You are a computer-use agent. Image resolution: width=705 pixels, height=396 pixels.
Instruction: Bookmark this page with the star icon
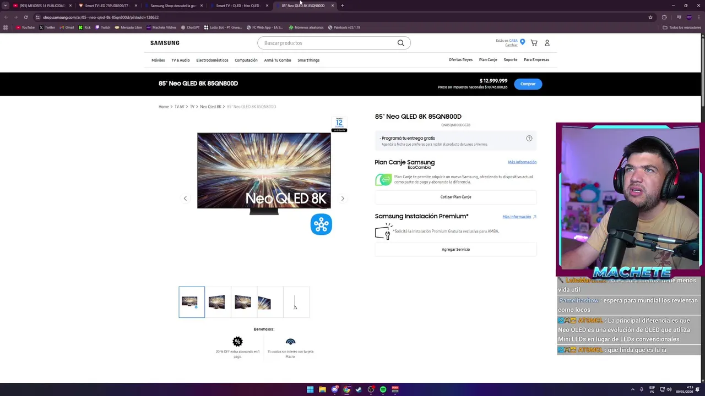[650, 17]
